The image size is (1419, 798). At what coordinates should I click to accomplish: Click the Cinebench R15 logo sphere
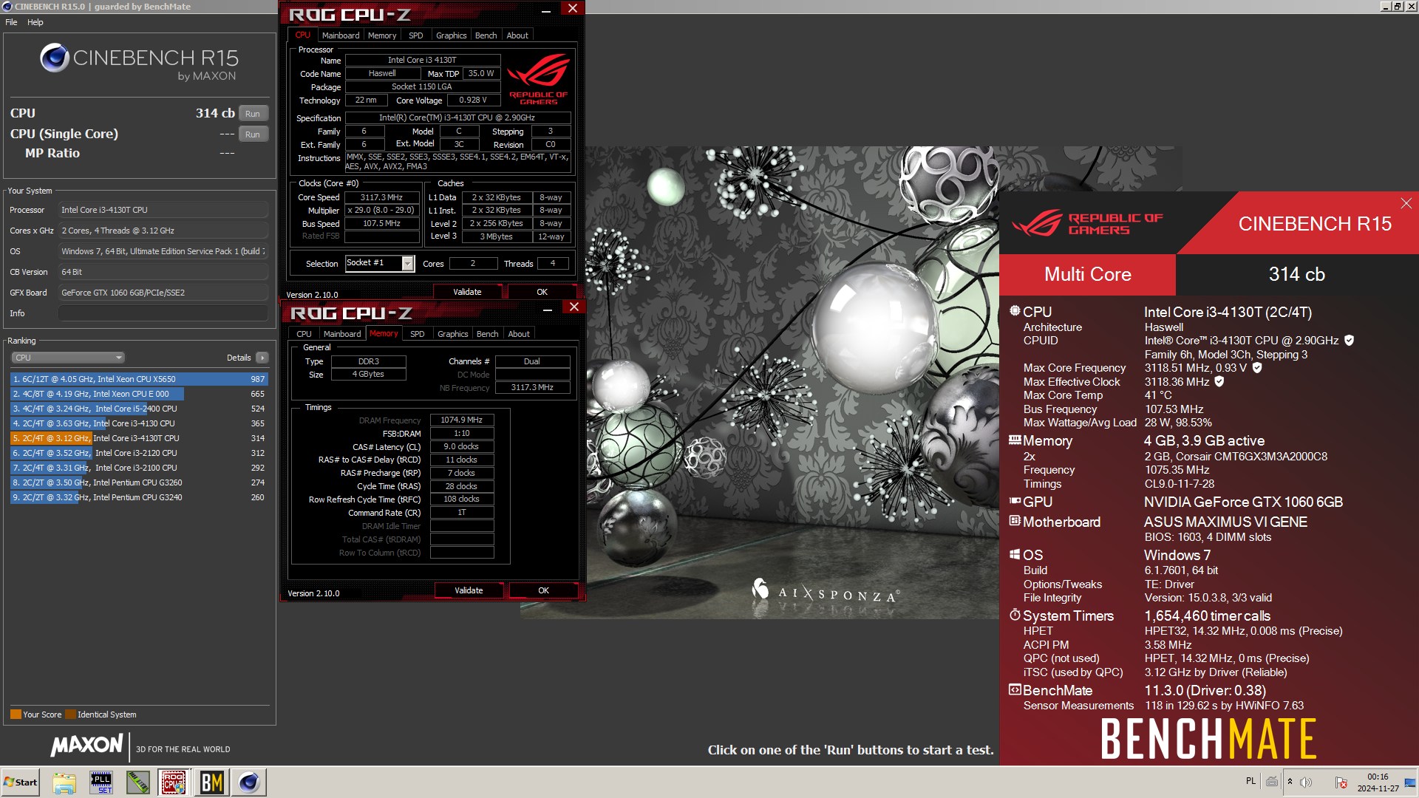(x=54, y=58)
